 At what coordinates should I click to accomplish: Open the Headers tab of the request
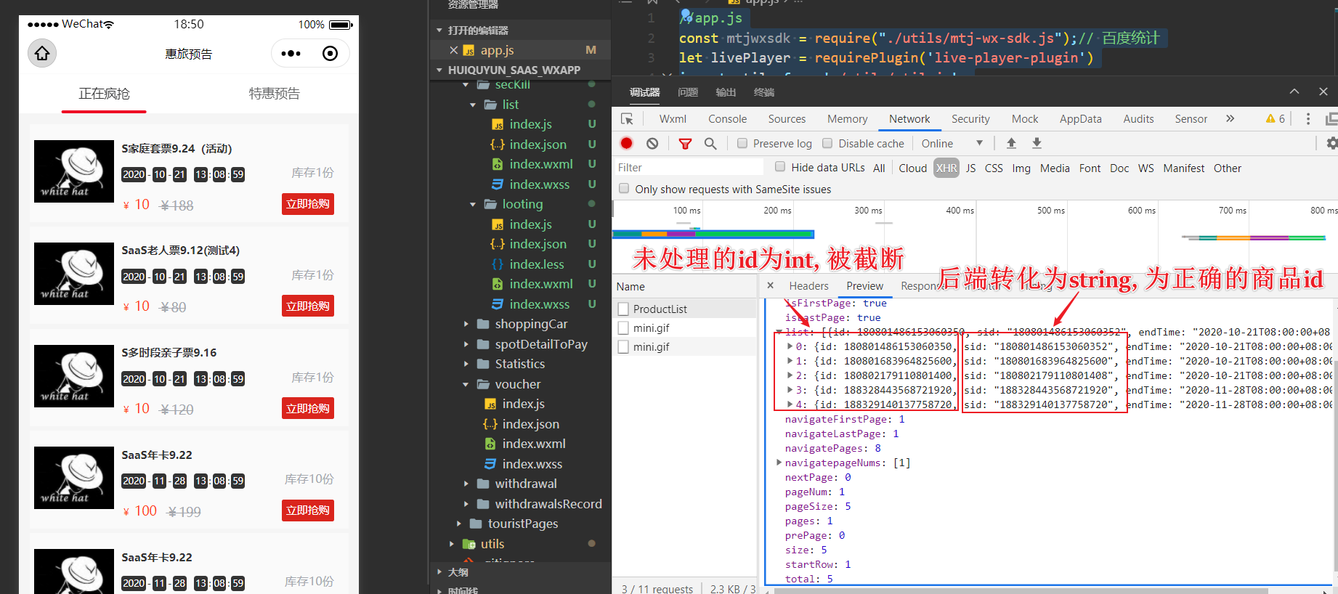coord(808,286)
